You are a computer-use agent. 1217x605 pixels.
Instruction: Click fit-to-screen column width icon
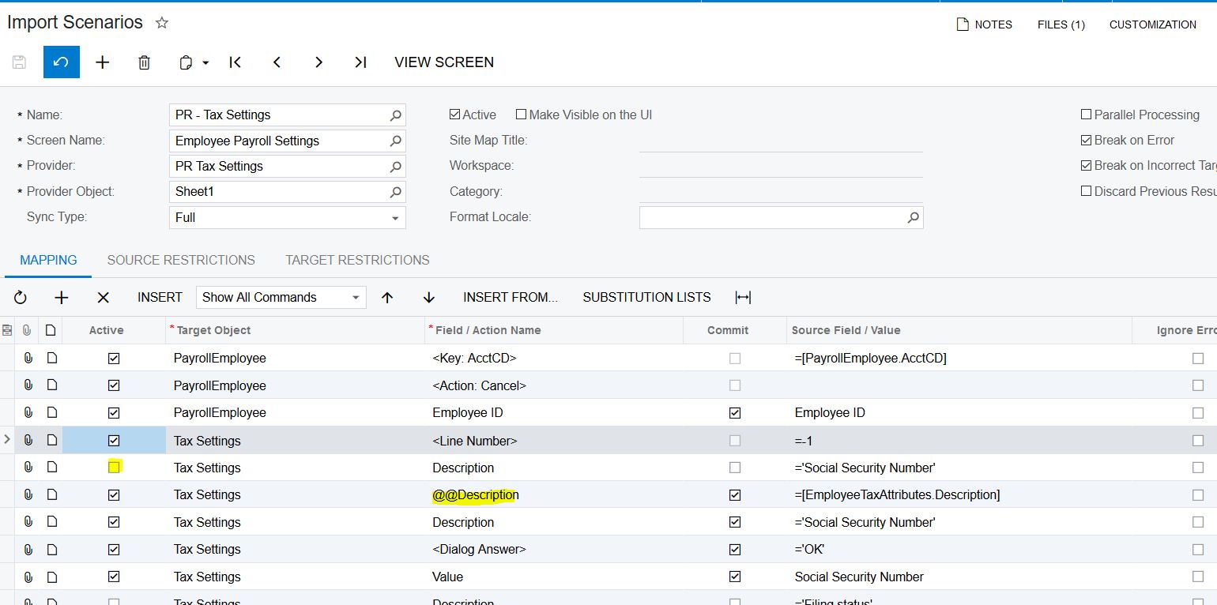click(743, 298)
